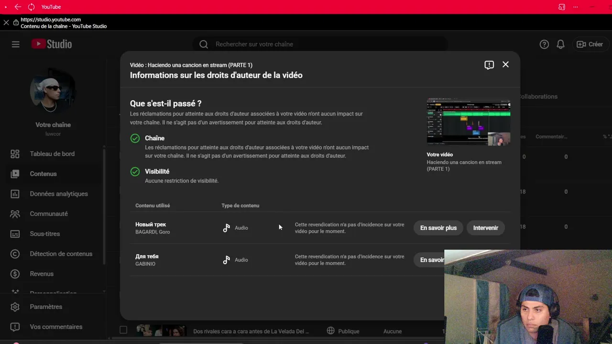Click the channel avatar picture
This screenshot has height=344, width=612.
click(x=53, y=92)
